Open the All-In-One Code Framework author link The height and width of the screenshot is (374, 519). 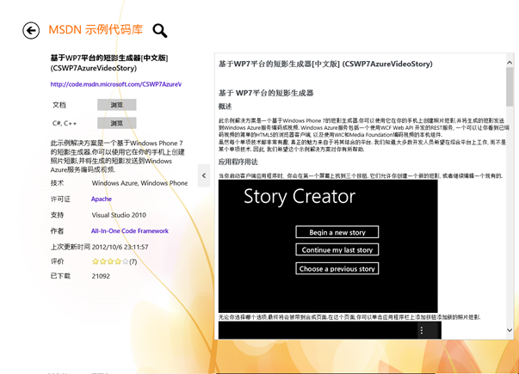129,230
